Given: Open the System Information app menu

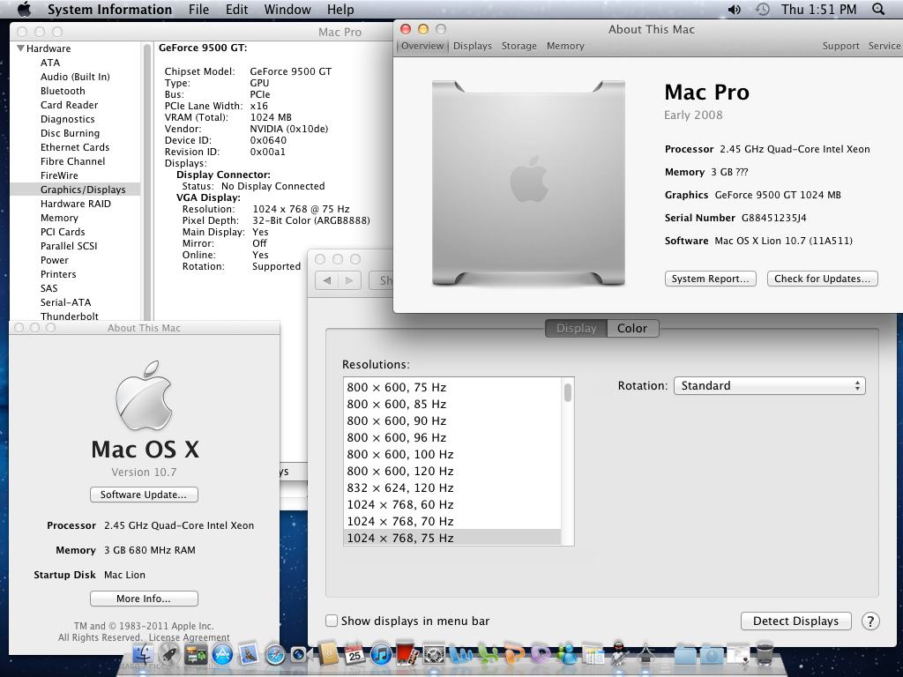Looking at the screenshot, I should pyautogui.click(x=109, y=9).
